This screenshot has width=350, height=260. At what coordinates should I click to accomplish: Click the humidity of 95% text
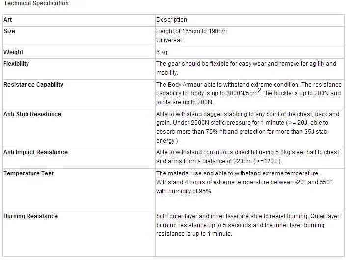click(x=184, y=191)
